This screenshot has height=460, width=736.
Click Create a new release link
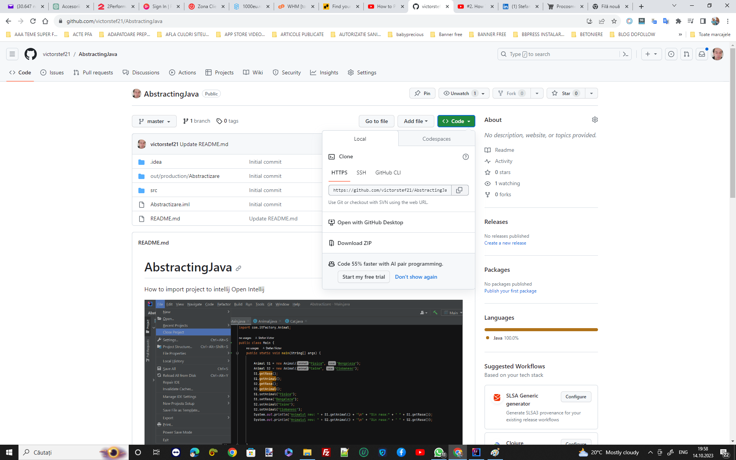tap(505, 243)
